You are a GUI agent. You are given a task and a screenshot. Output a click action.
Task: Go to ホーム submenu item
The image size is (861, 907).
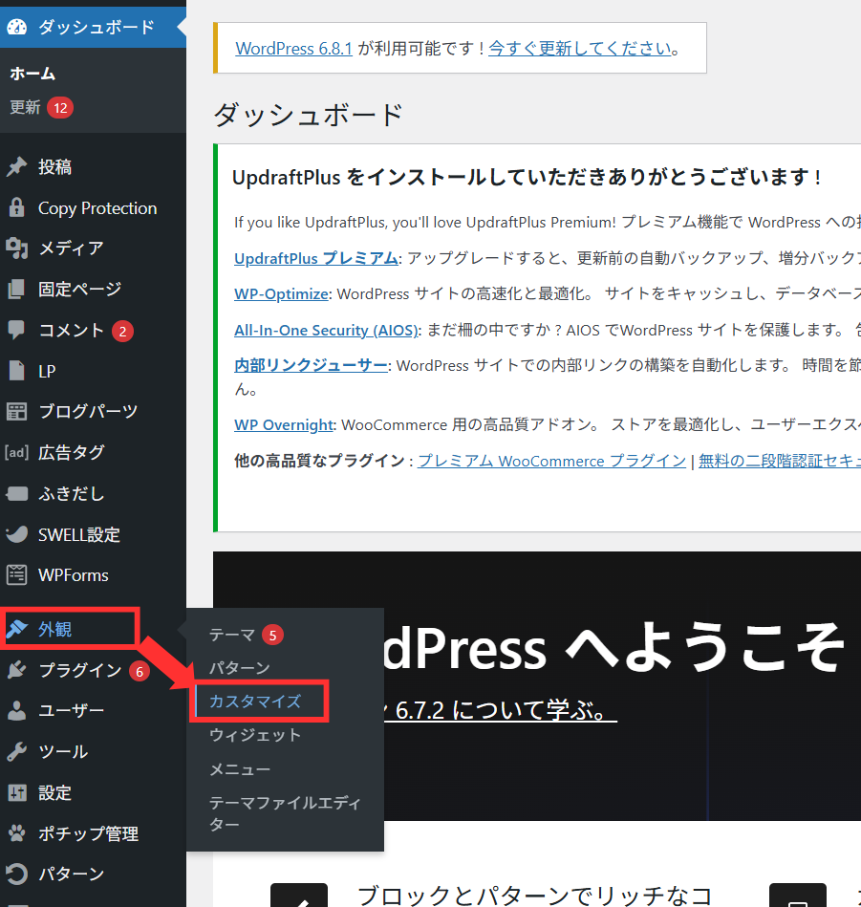tap(32, 74)
